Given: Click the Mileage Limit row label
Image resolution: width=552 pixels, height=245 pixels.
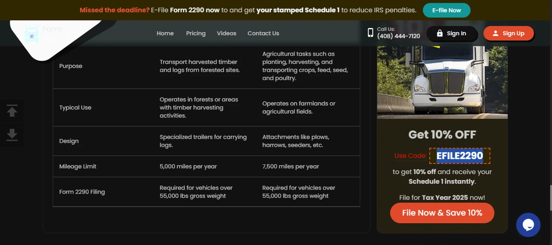Looking at the screenshot, I should [x=78, y=166].
